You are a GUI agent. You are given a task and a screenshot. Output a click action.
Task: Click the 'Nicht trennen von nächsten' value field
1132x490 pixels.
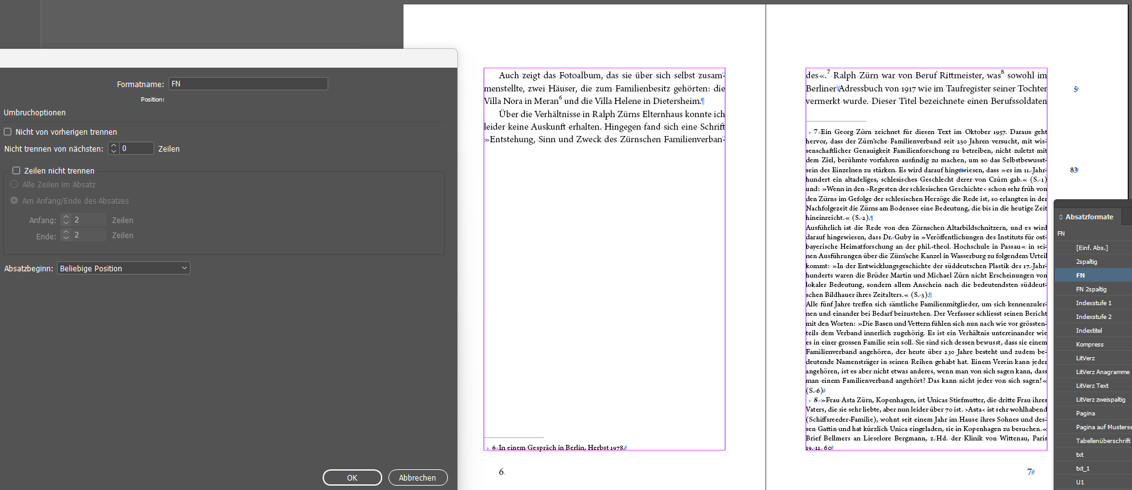pyautogui.click(x=137, y=149)
